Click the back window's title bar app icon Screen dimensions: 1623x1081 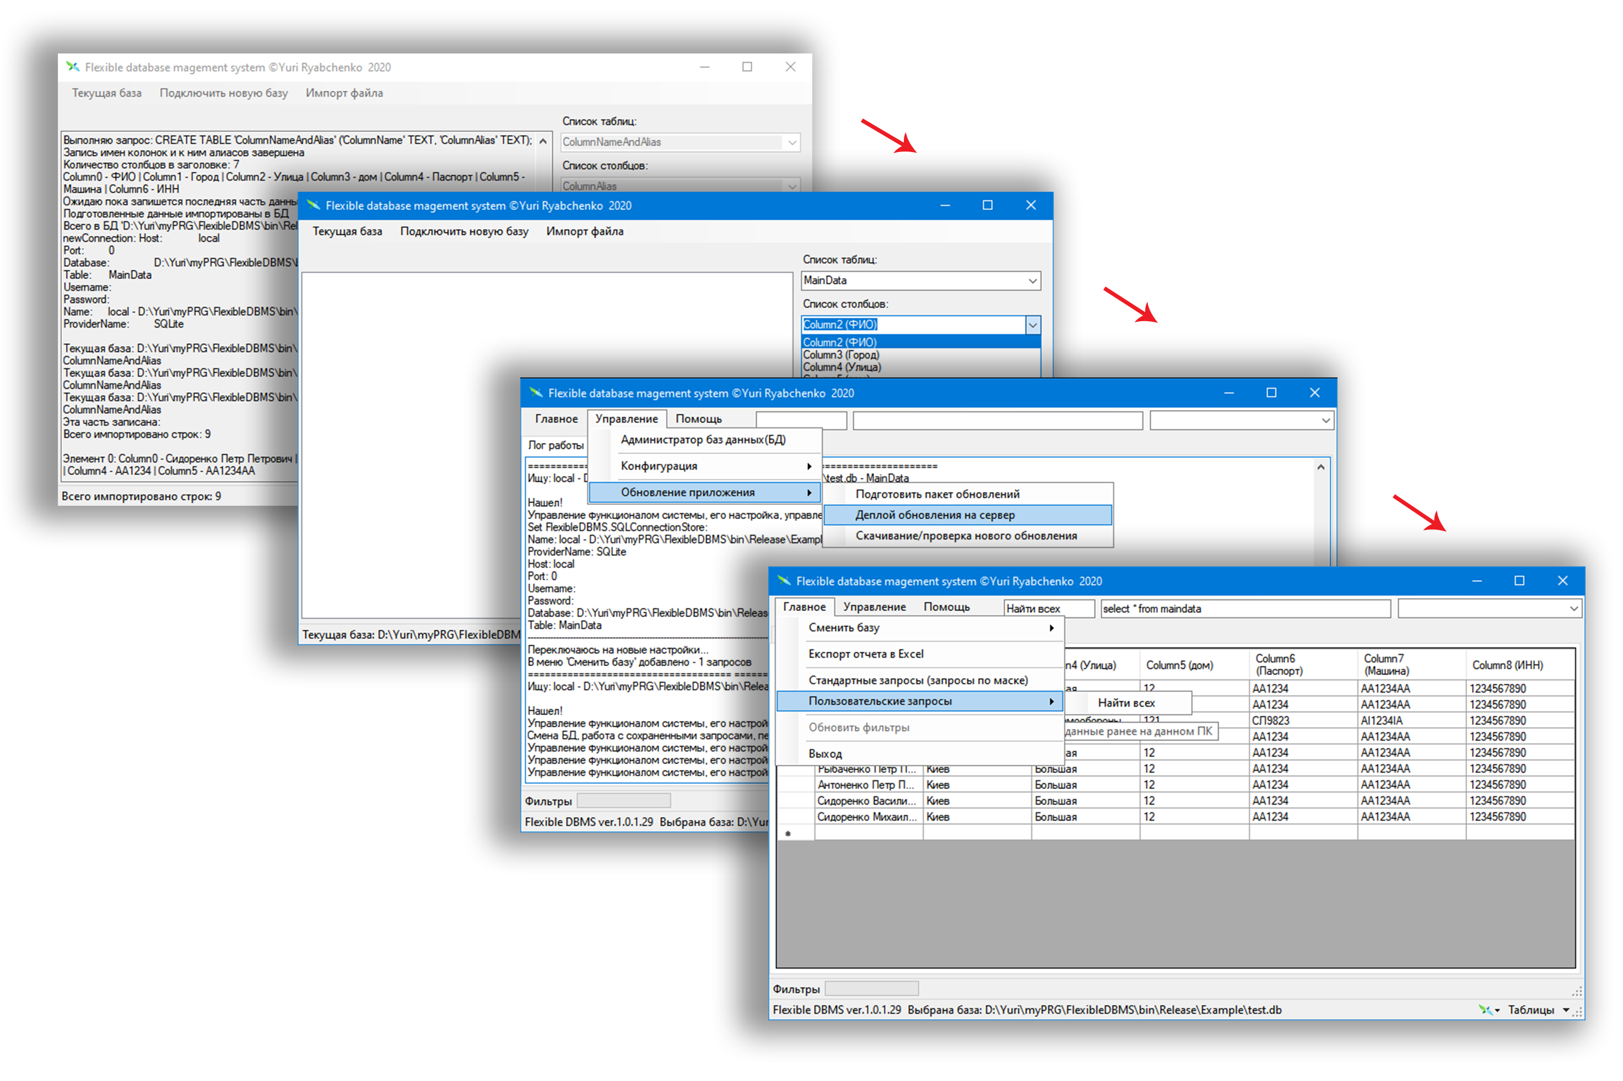point(73,67)
